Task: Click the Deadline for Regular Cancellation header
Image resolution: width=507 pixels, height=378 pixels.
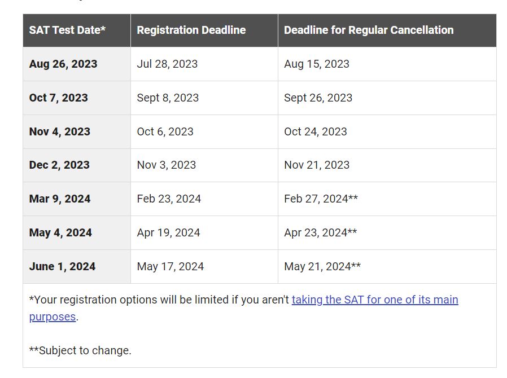Action: pos(387,30)
